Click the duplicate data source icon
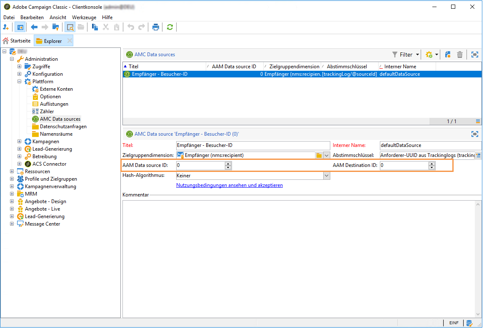The image size is (484, 328). click(448, 55)
